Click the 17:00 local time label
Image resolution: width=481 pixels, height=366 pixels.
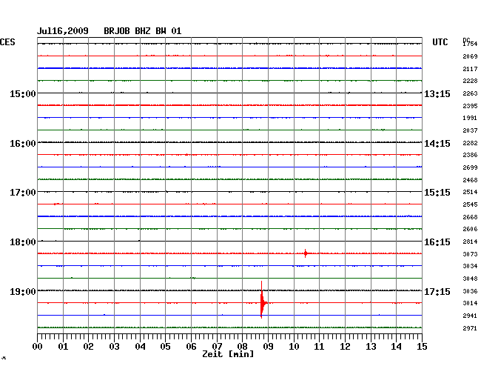(x=23, y=193)
